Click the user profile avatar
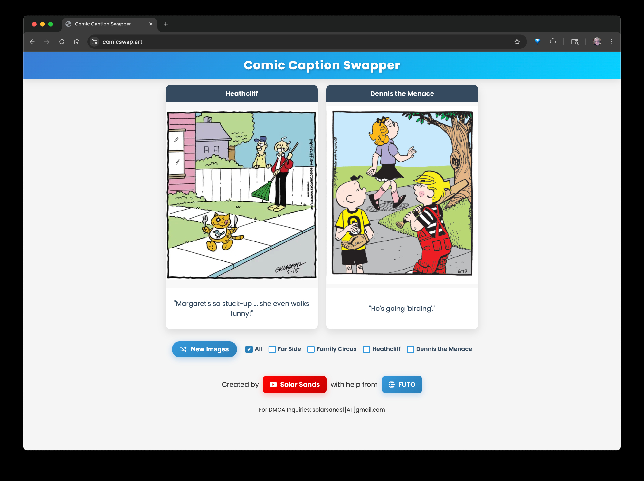This screenshot has height=481, width=644. point(597,42)
